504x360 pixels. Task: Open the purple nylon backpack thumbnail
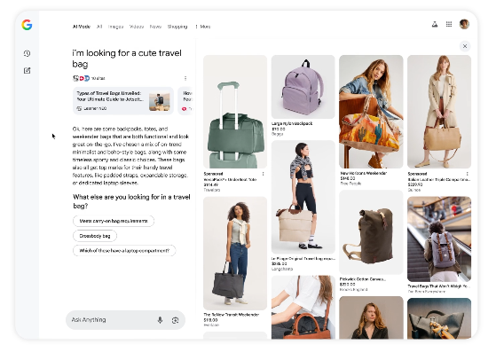click(303, 87)
